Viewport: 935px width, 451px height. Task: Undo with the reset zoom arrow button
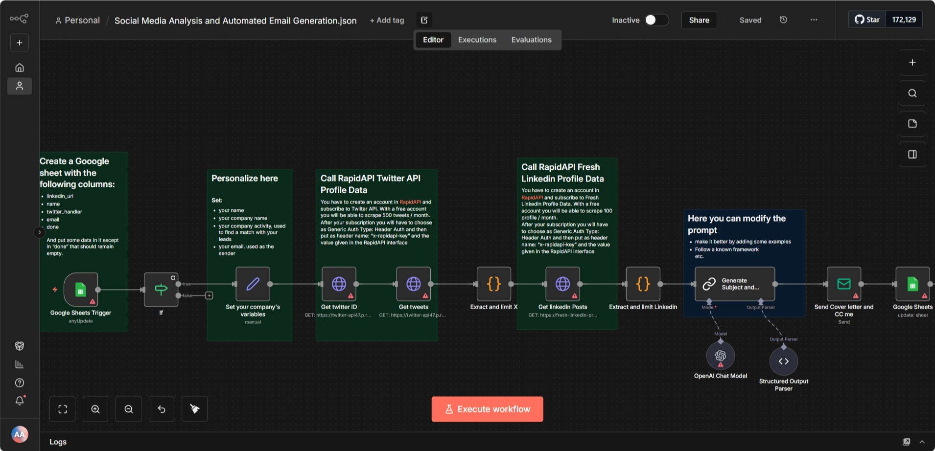point(162,409)
